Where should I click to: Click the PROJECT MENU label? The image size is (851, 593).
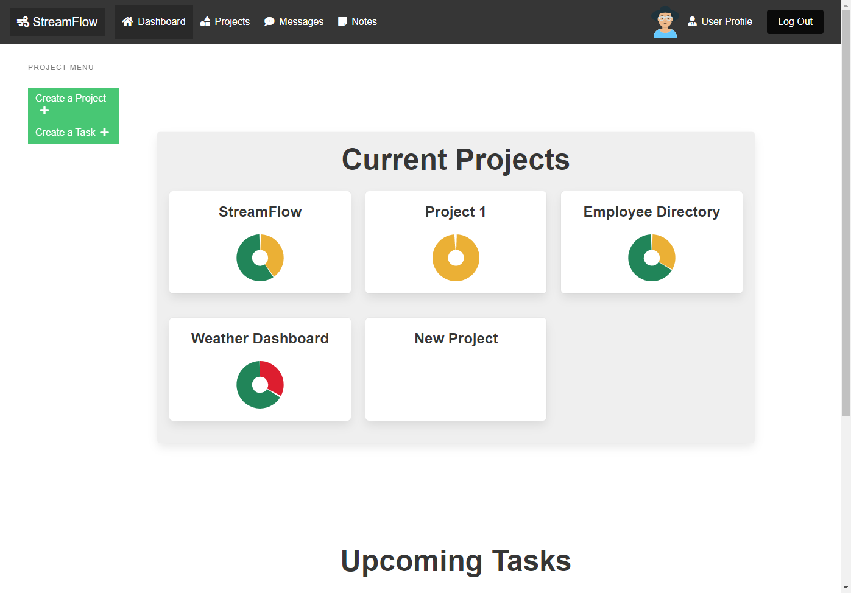pyautogui.click(x=61, y=68)
